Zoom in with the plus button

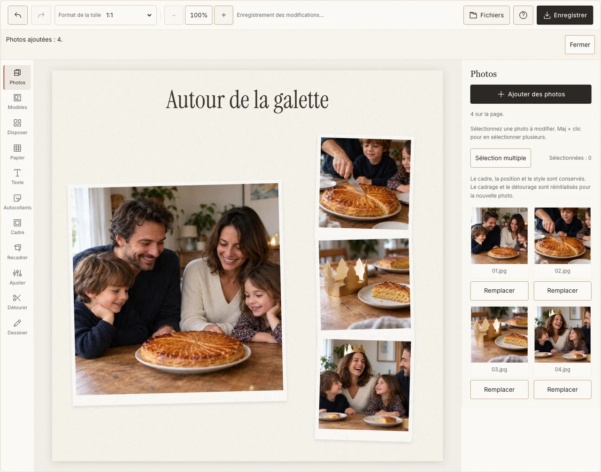click(223, 15)
